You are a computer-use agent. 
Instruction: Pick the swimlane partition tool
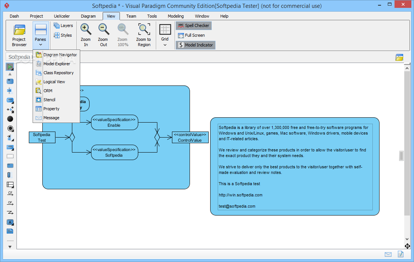click(x=10, y=185)
